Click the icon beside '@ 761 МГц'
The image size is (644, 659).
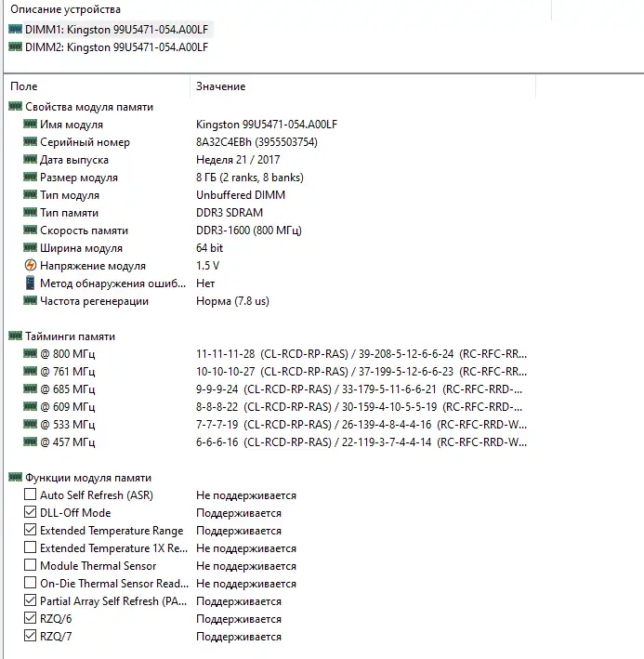(30, 371)
